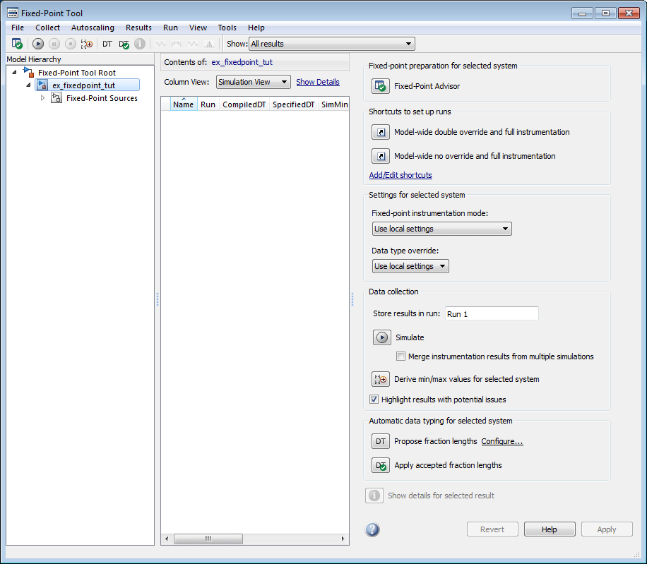Click the Add/Edit shortcuts link

(x=400, y=175)
